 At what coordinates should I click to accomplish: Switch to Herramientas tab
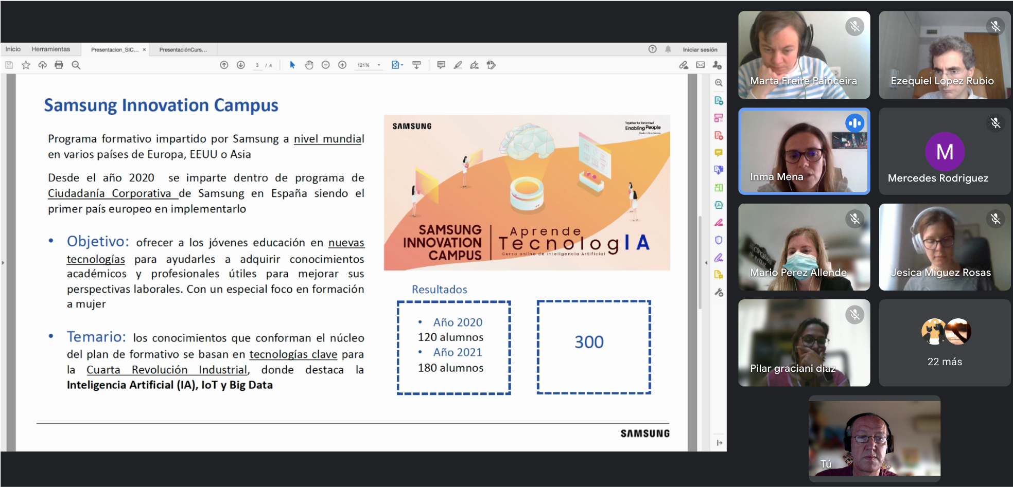(x=50, y=49)
